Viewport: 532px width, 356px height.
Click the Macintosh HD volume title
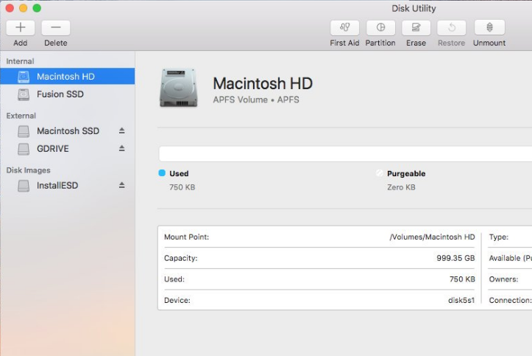[263, 83]
